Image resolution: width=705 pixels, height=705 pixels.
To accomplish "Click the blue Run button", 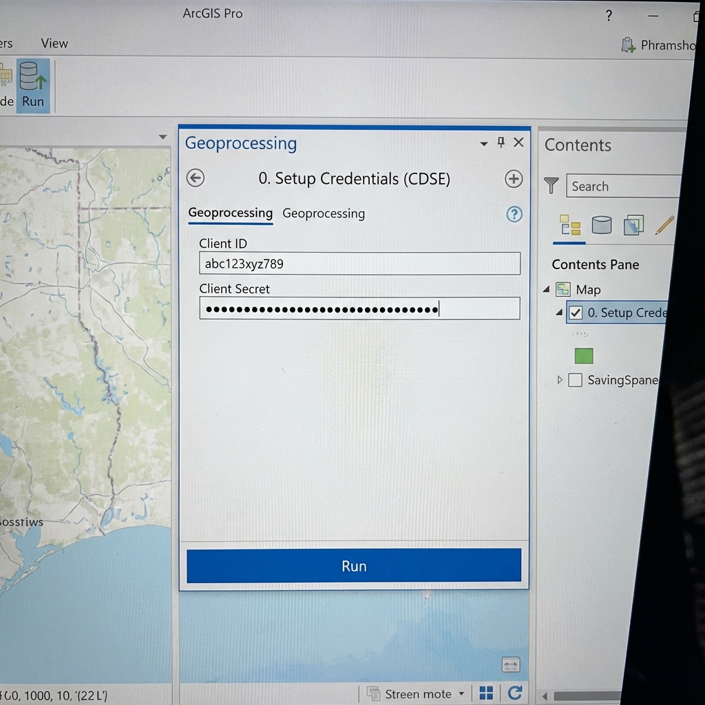I will (354, 566).
